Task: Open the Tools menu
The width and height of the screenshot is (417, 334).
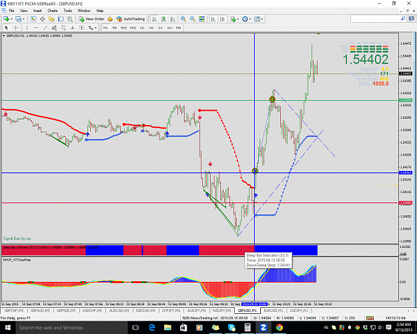Action: 67,11
